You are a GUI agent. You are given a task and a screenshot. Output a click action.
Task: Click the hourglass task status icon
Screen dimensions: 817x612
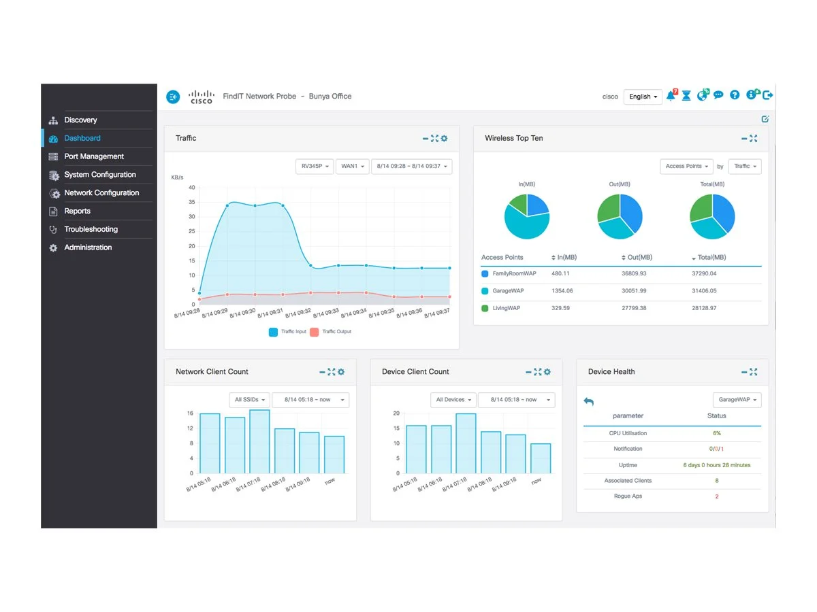686,96
